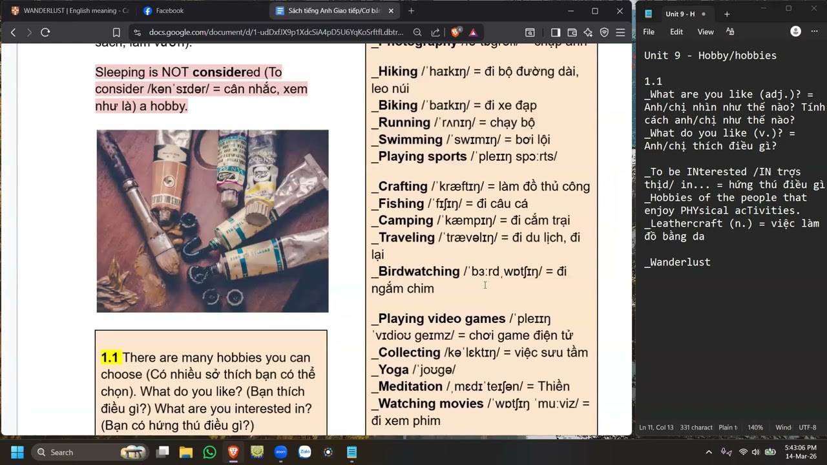Open Notepad taskbar icon

[x=351, y=452]
